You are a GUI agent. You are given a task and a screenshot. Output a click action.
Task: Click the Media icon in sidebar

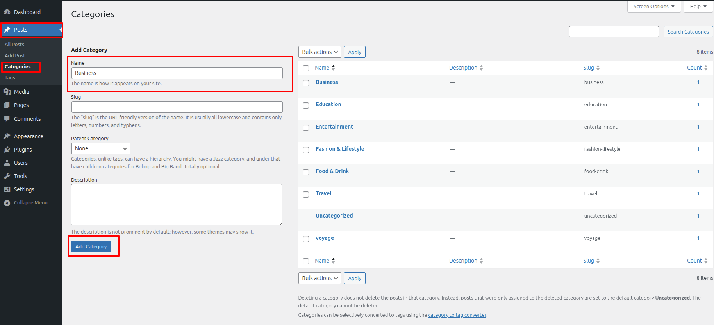click(x=7, y=92)
